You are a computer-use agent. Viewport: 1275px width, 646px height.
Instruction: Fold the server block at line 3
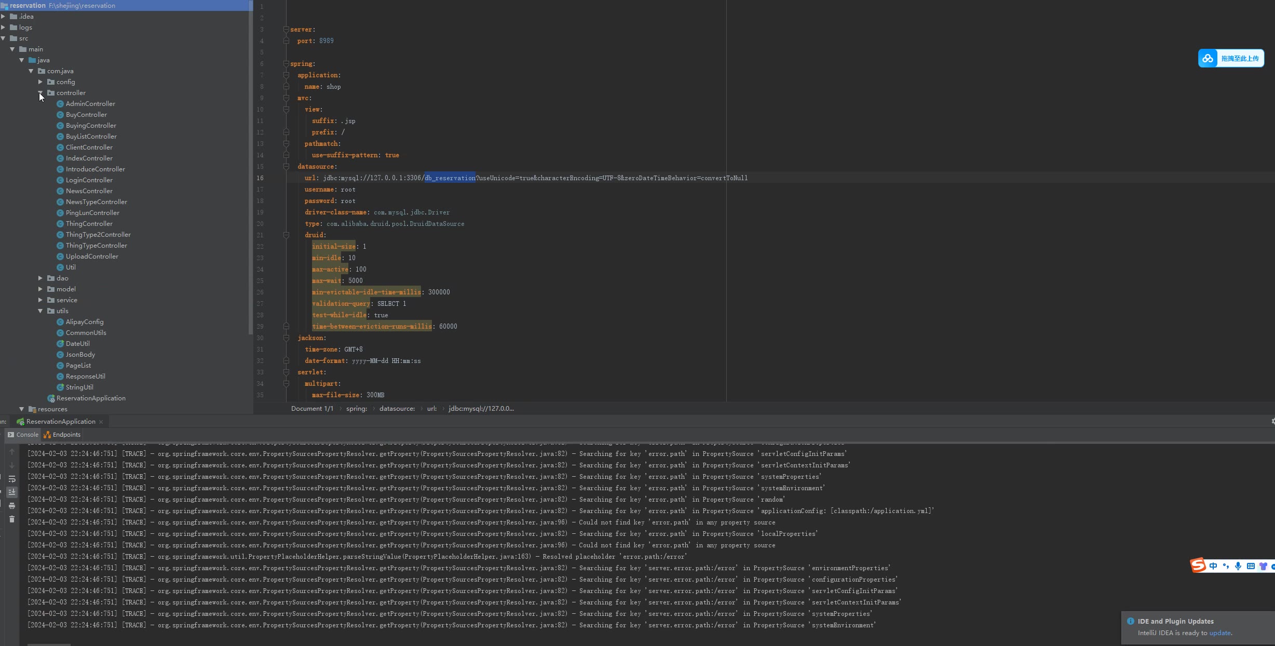286,29
